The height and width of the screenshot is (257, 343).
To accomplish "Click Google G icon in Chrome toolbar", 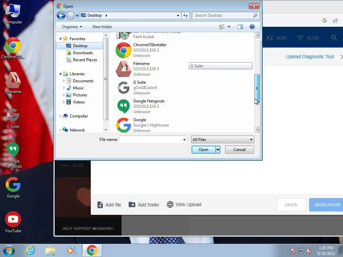I will (x=324, y=20).
